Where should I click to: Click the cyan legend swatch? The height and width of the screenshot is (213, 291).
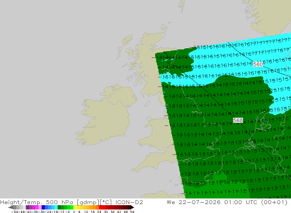coord(56,207)
